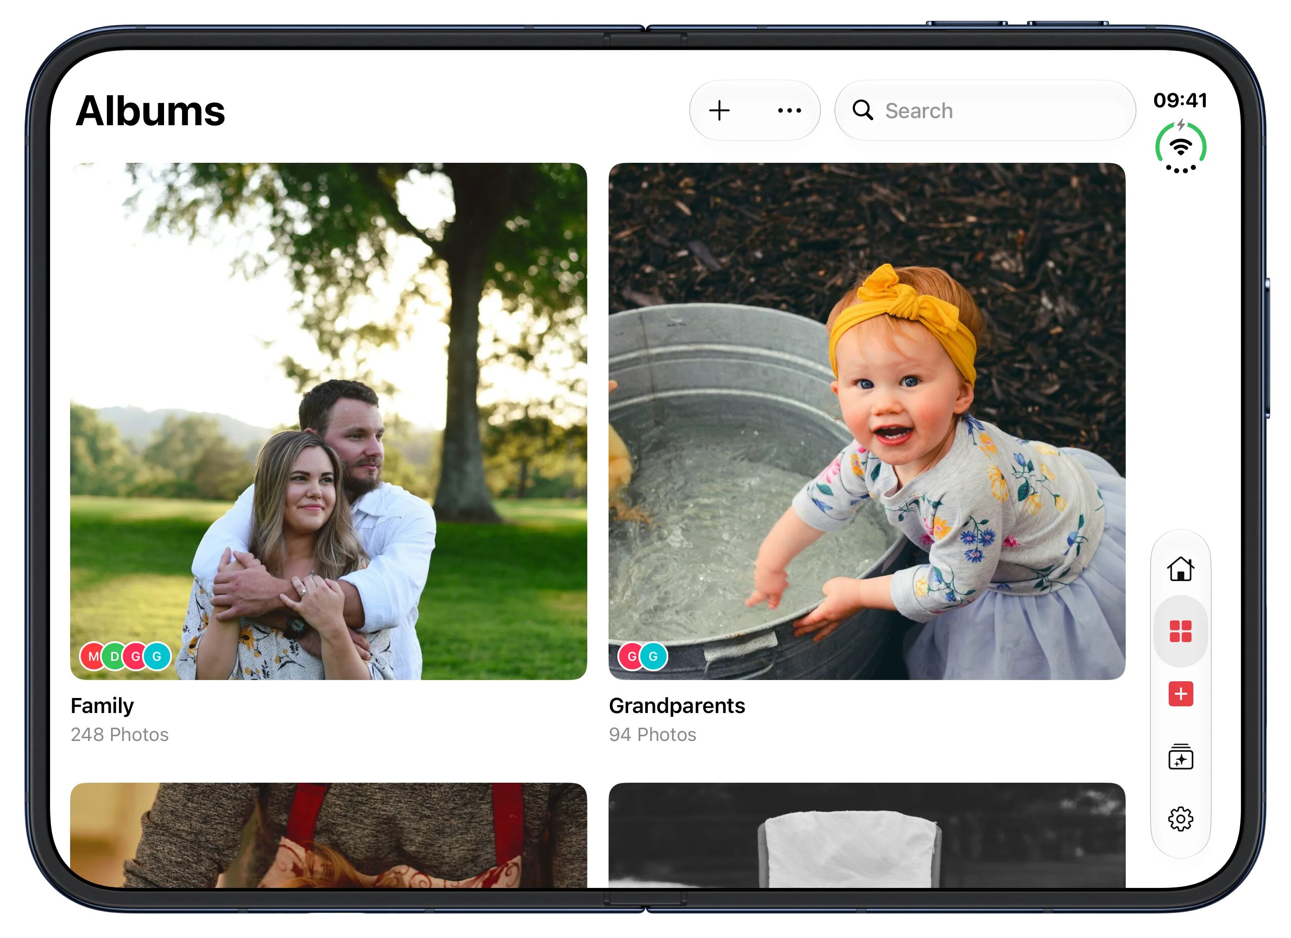Tap the red G avatar on Grandparents album
The image size is (1291, 938).
pos(631,656)
